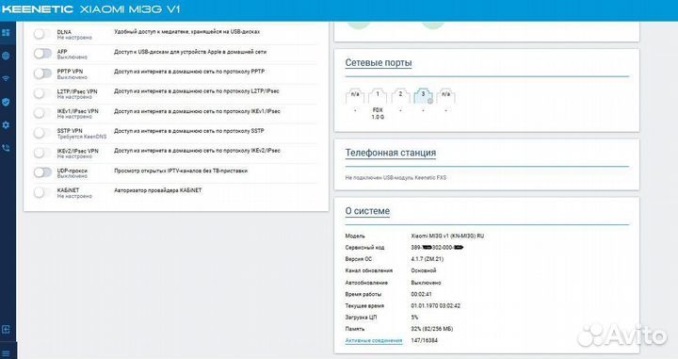Toggle the DLNA switch
The image size is (678, 359).
42,34
